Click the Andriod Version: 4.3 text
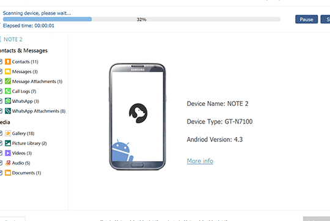The width and height of the screenshot is (330, 221). (215, 140)
